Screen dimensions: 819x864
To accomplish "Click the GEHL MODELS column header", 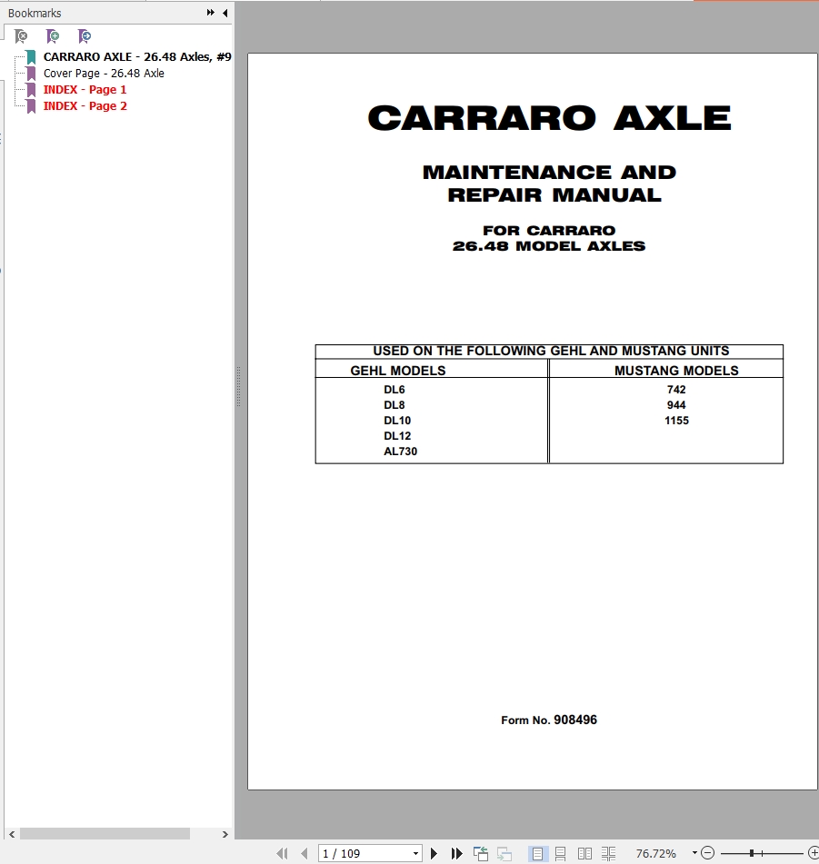I will point(398,371).
